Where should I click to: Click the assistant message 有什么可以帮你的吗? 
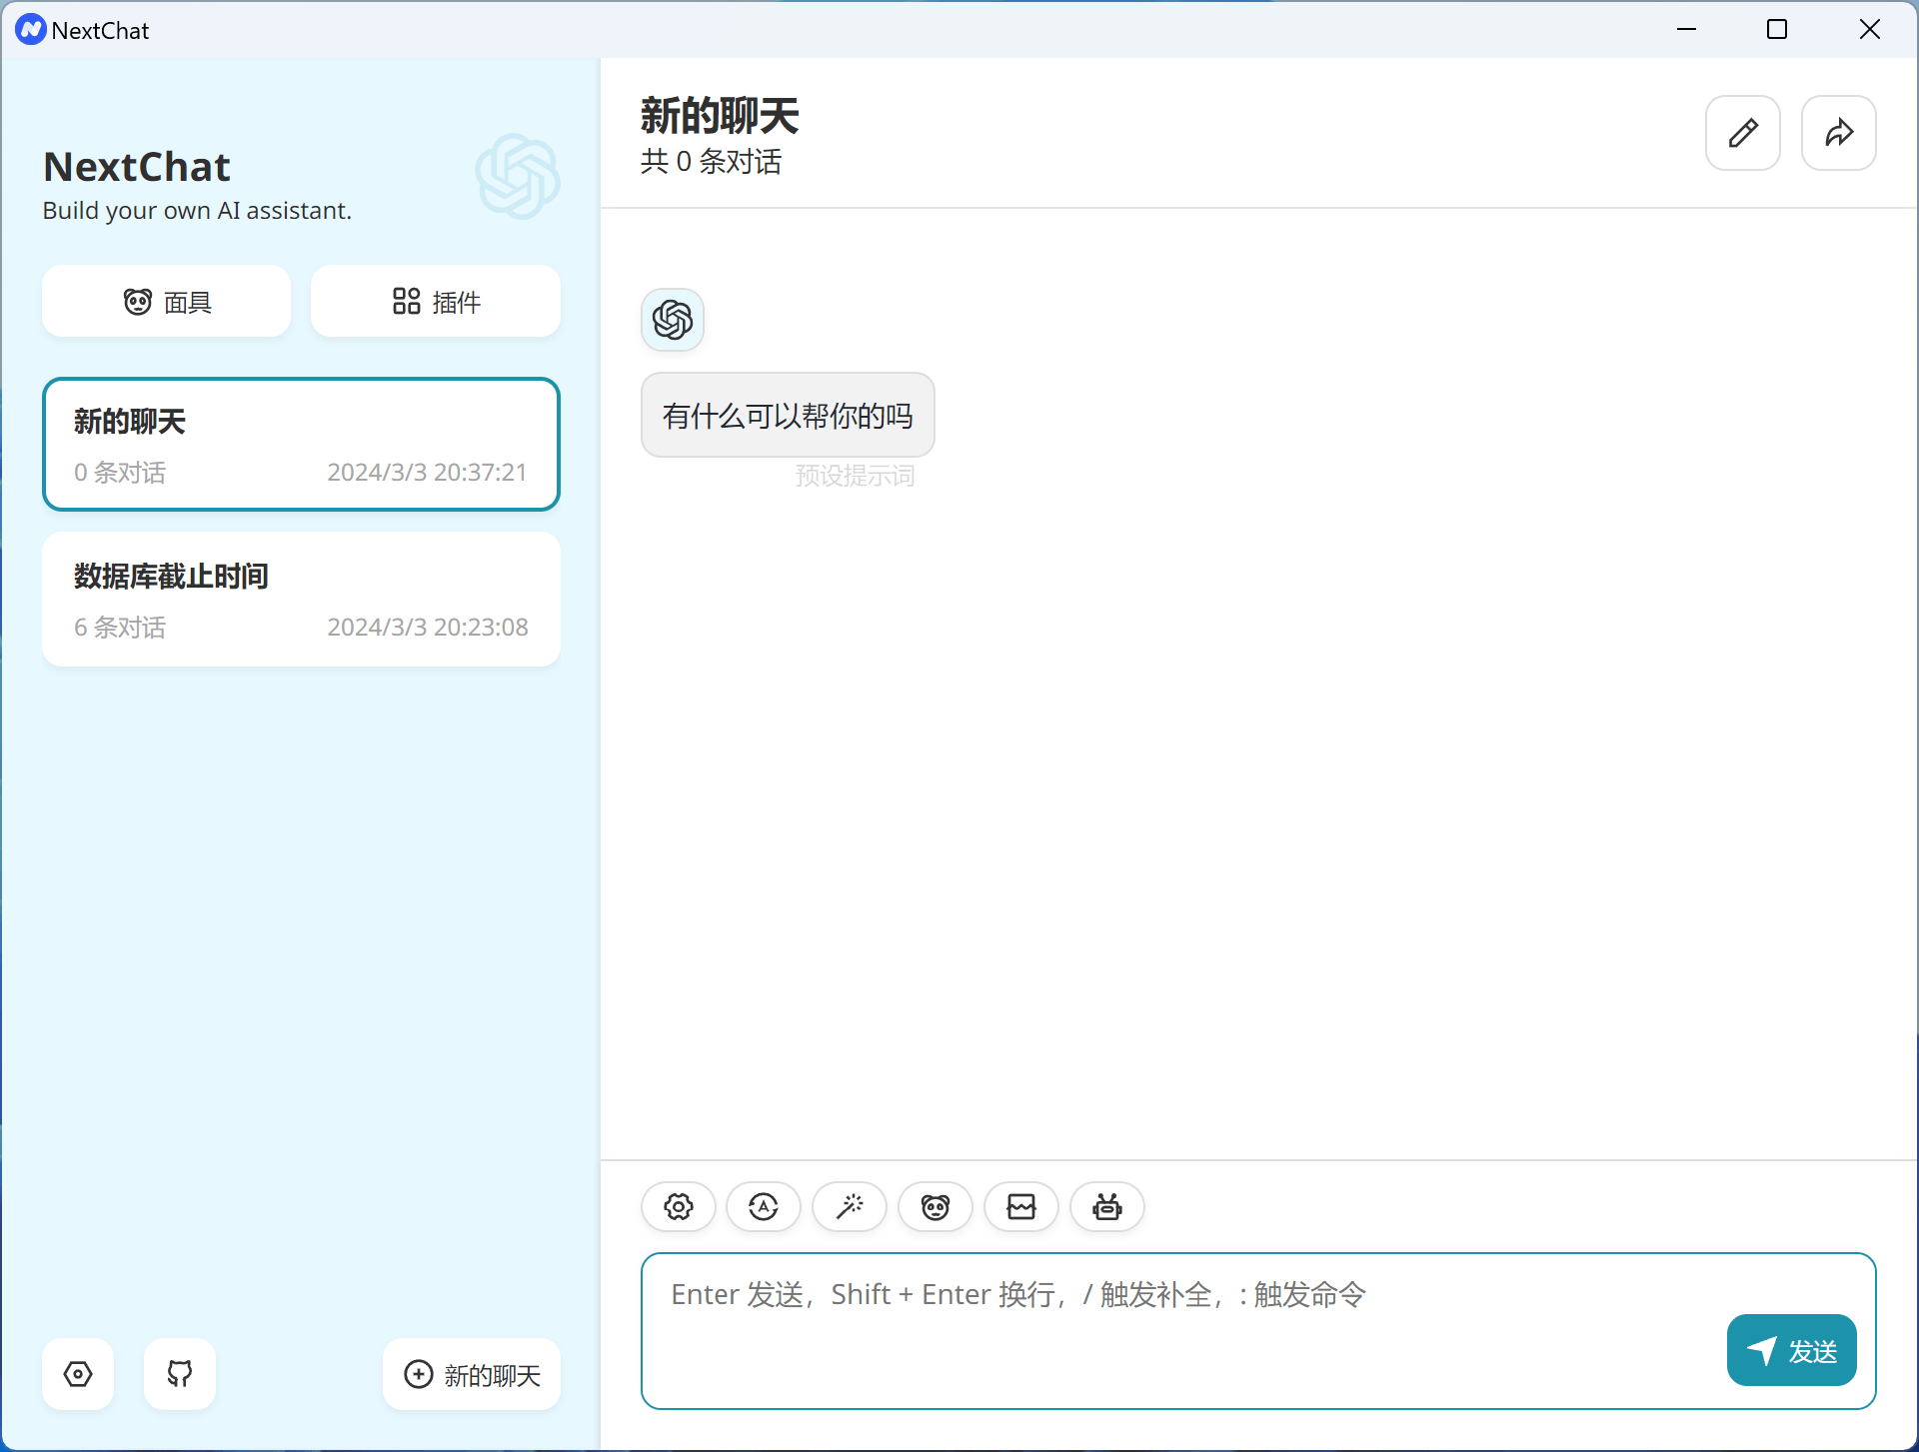(x=788, y=415)
